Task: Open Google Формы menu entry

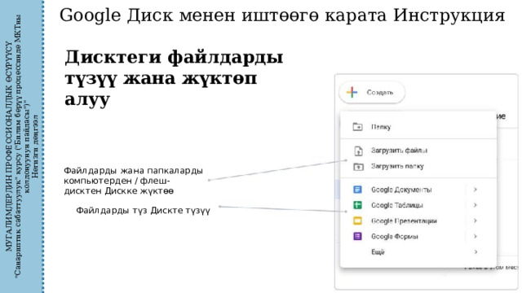Action: click(418, 236)
